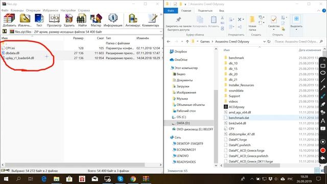Open the Найти (Find) binoculars tool
Image resolution: width=327 pixels, height=184 pixels.
click(x=82, y=20)
